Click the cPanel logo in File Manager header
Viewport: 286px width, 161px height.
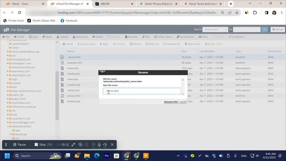click(x=6, y=30)
